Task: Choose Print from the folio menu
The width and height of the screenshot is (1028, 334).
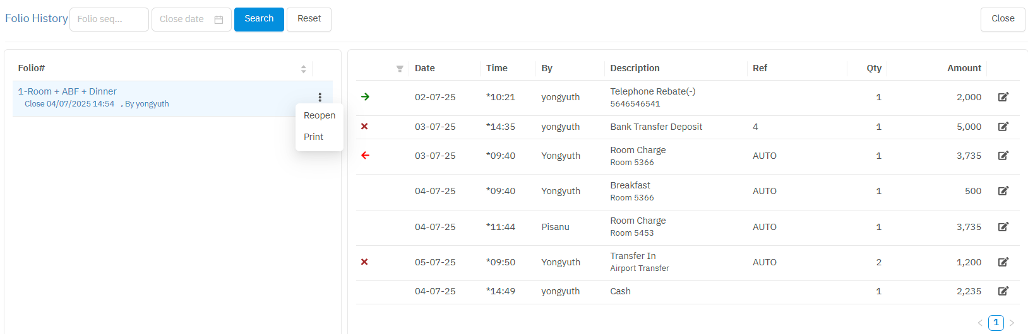Action: point(313,137)
